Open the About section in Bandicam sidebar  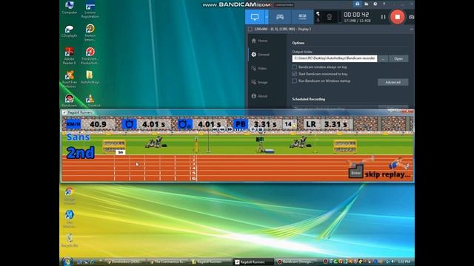259,96
